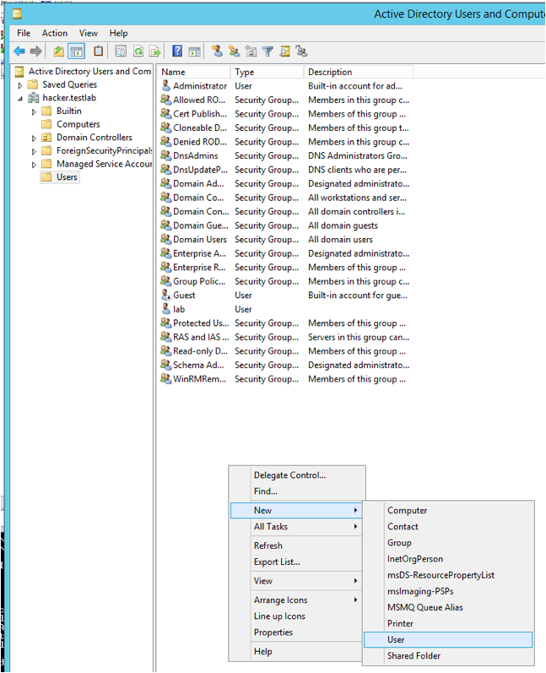Click the Guest account icon
This screenshot has height=673, width=546.
pos(166,295)
